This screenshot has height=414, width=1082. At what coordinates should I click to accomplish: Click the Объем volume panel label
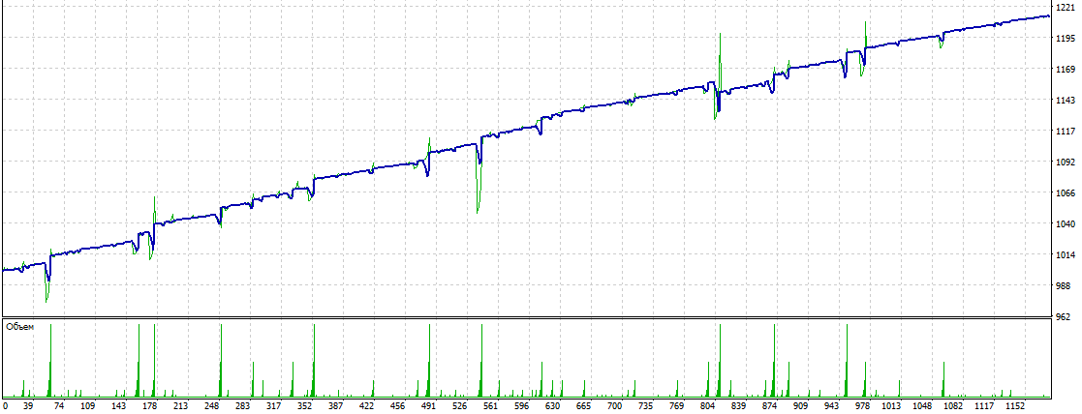coord(19,327)
